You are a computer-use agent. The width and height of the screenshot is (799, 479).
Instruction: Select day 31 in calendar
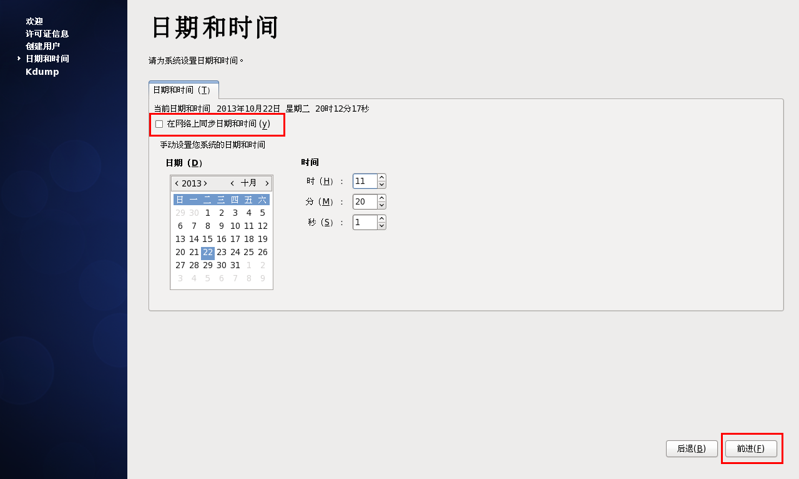[235, 265]
